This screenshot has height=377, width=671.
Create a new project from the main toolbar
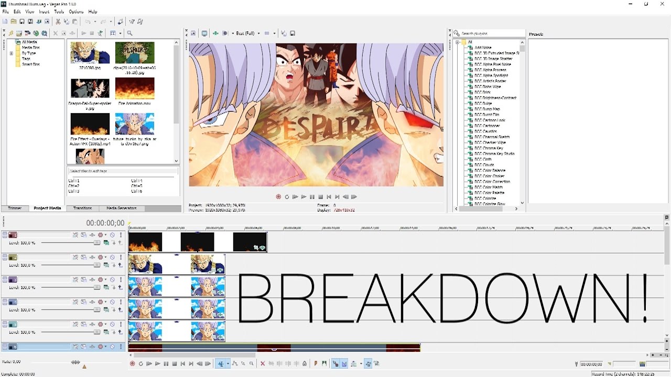tap(5, 21)
